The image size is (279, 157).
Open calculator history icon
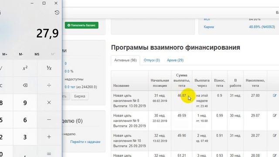[x=57, y=13]
